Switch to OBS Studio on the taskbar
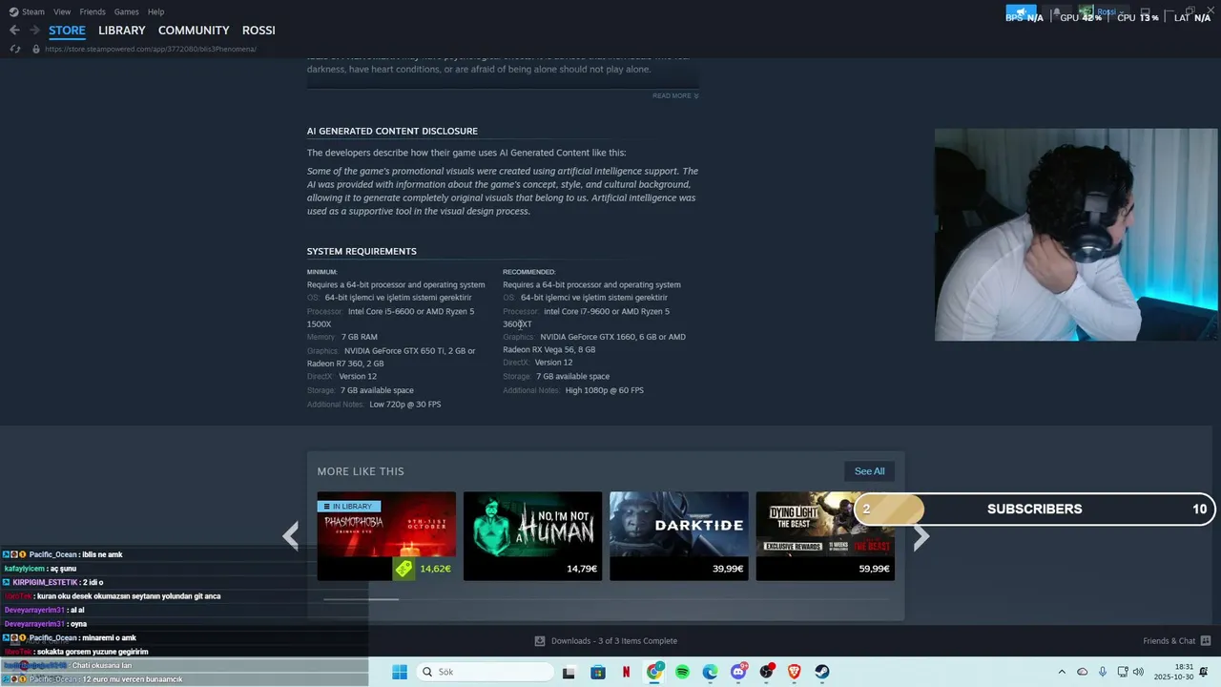The image size is (1221, 687). tap(766, 672)
